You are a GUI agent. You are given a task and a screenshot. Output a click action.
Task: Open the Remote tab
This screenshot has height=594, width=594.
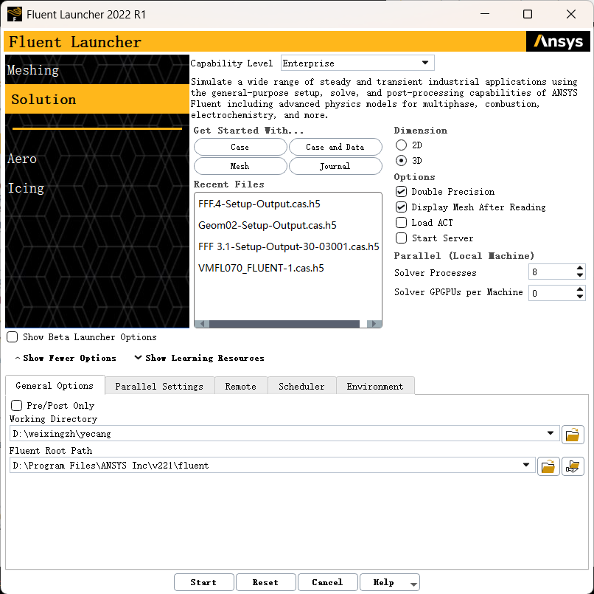[x=241, y=387]
